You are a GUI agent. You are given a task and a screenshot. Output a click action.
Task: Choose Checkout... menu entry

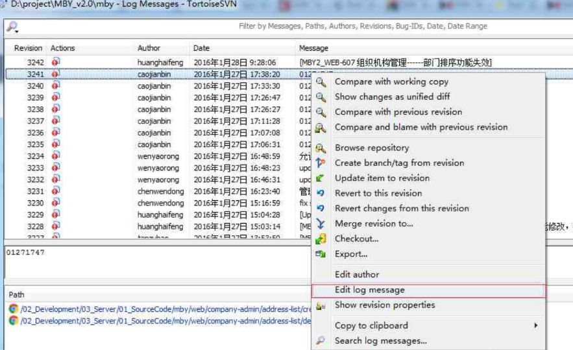(x=357, y=239)
